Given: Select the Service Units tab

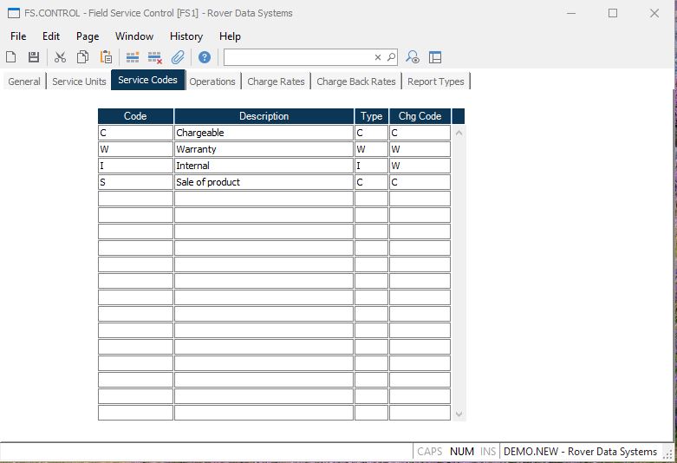Looking at the screenshot, I should click(79, 82).
